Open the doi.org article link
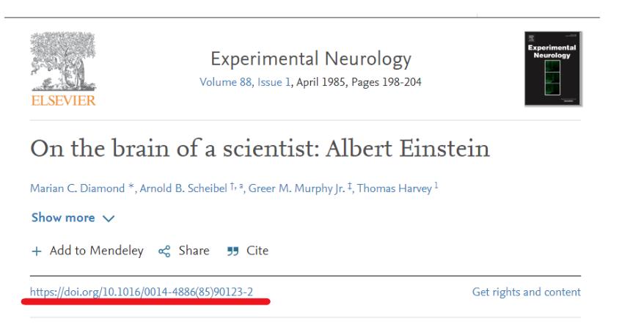 [x=142, y=292]
